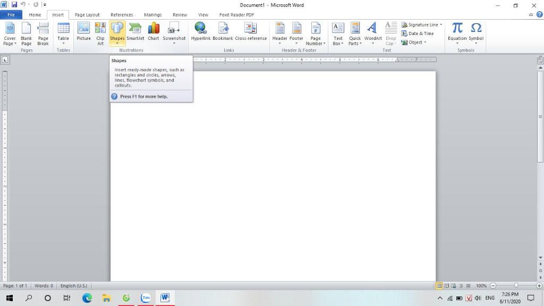Screen dimensions: 544x306
Task: Open the Foxit Reader PDF tab
Action: (x=236, y=14)
